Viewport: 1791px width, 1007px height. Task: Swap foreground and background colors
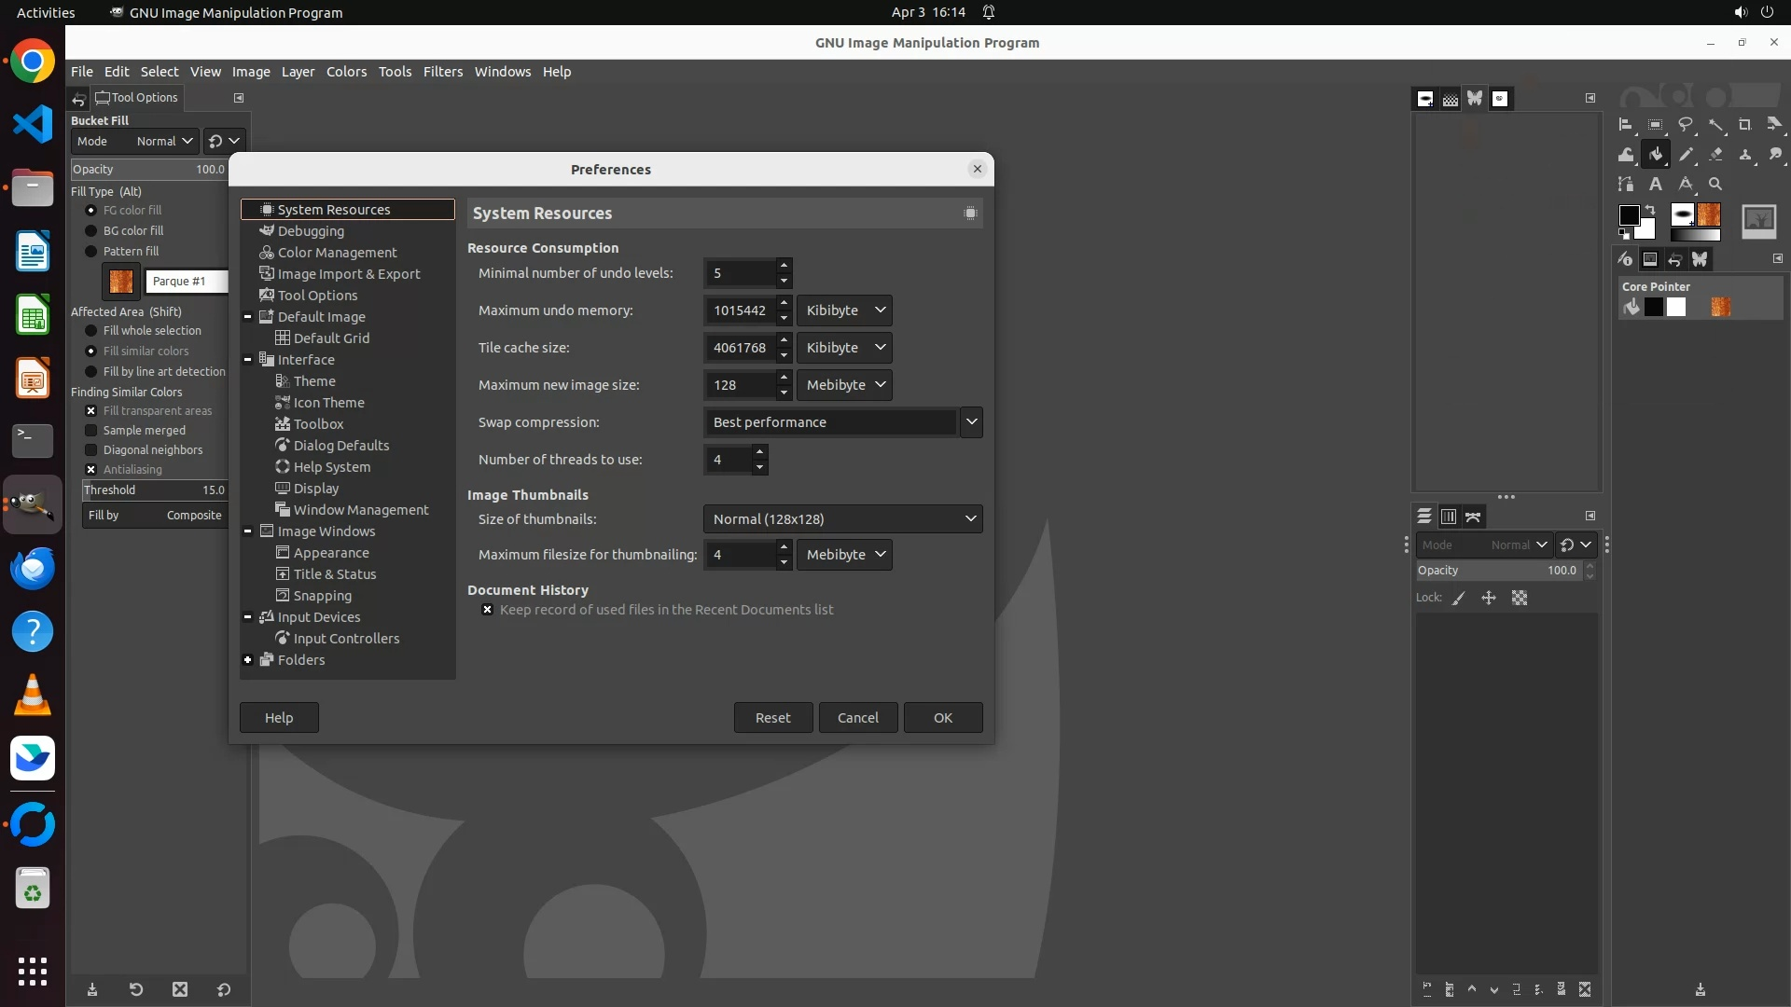coord(1650,210)
